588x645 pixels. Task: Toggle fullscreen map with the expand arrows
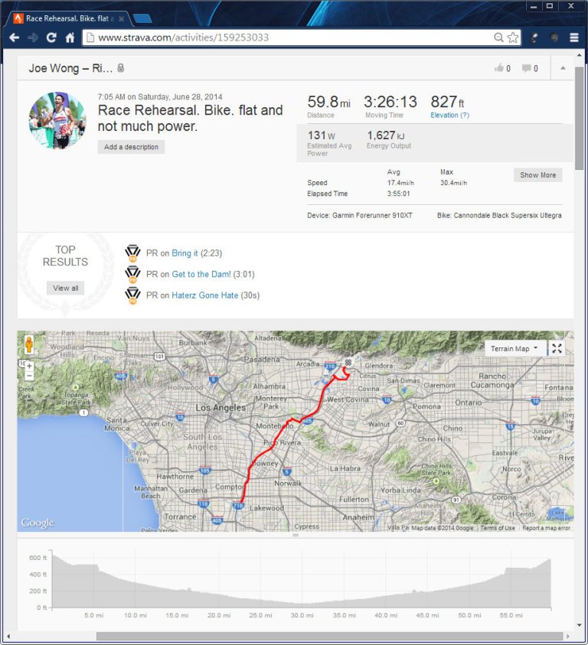coord(557,347)
